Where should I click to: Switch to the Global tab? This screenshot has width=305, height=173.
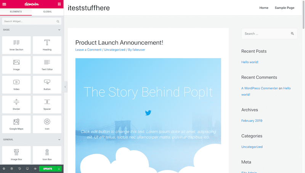click(x=47, y=12)
